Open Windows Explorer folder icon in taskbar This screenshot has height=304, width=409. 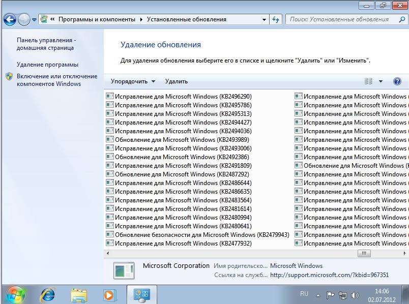(79, 294)
